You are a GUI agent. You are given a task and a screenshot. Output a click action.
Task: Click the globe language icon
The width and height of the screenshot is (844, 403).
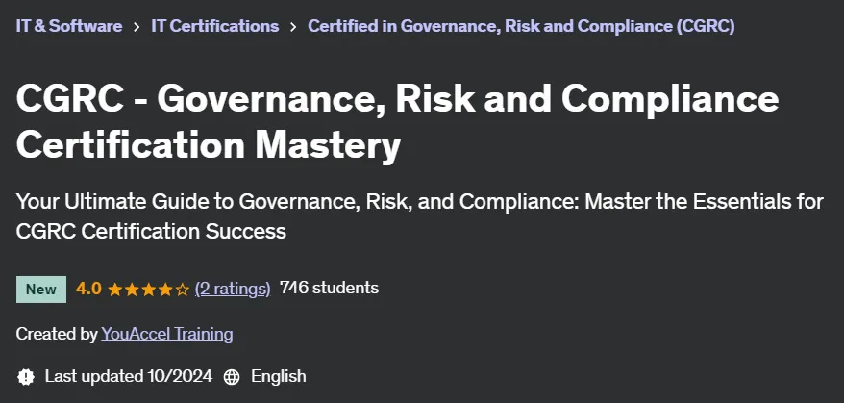(232, 377)
